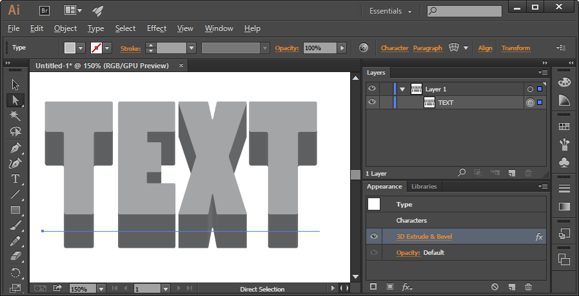Click the 3D Extrude & Bevel effect link
The height and width of the screenshot is (296, 579).
pyautogui.click(x=424, y=236)
